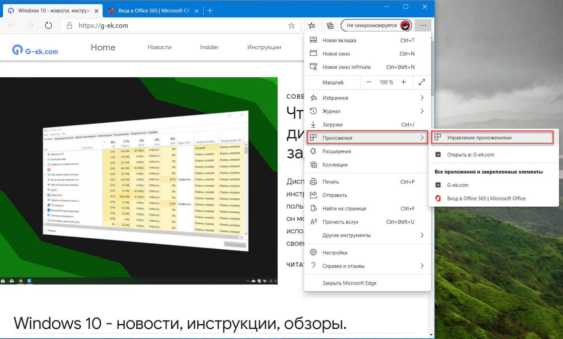Open the G-ek.com installed app entry

pyautogui.click(x=494, y=185)
